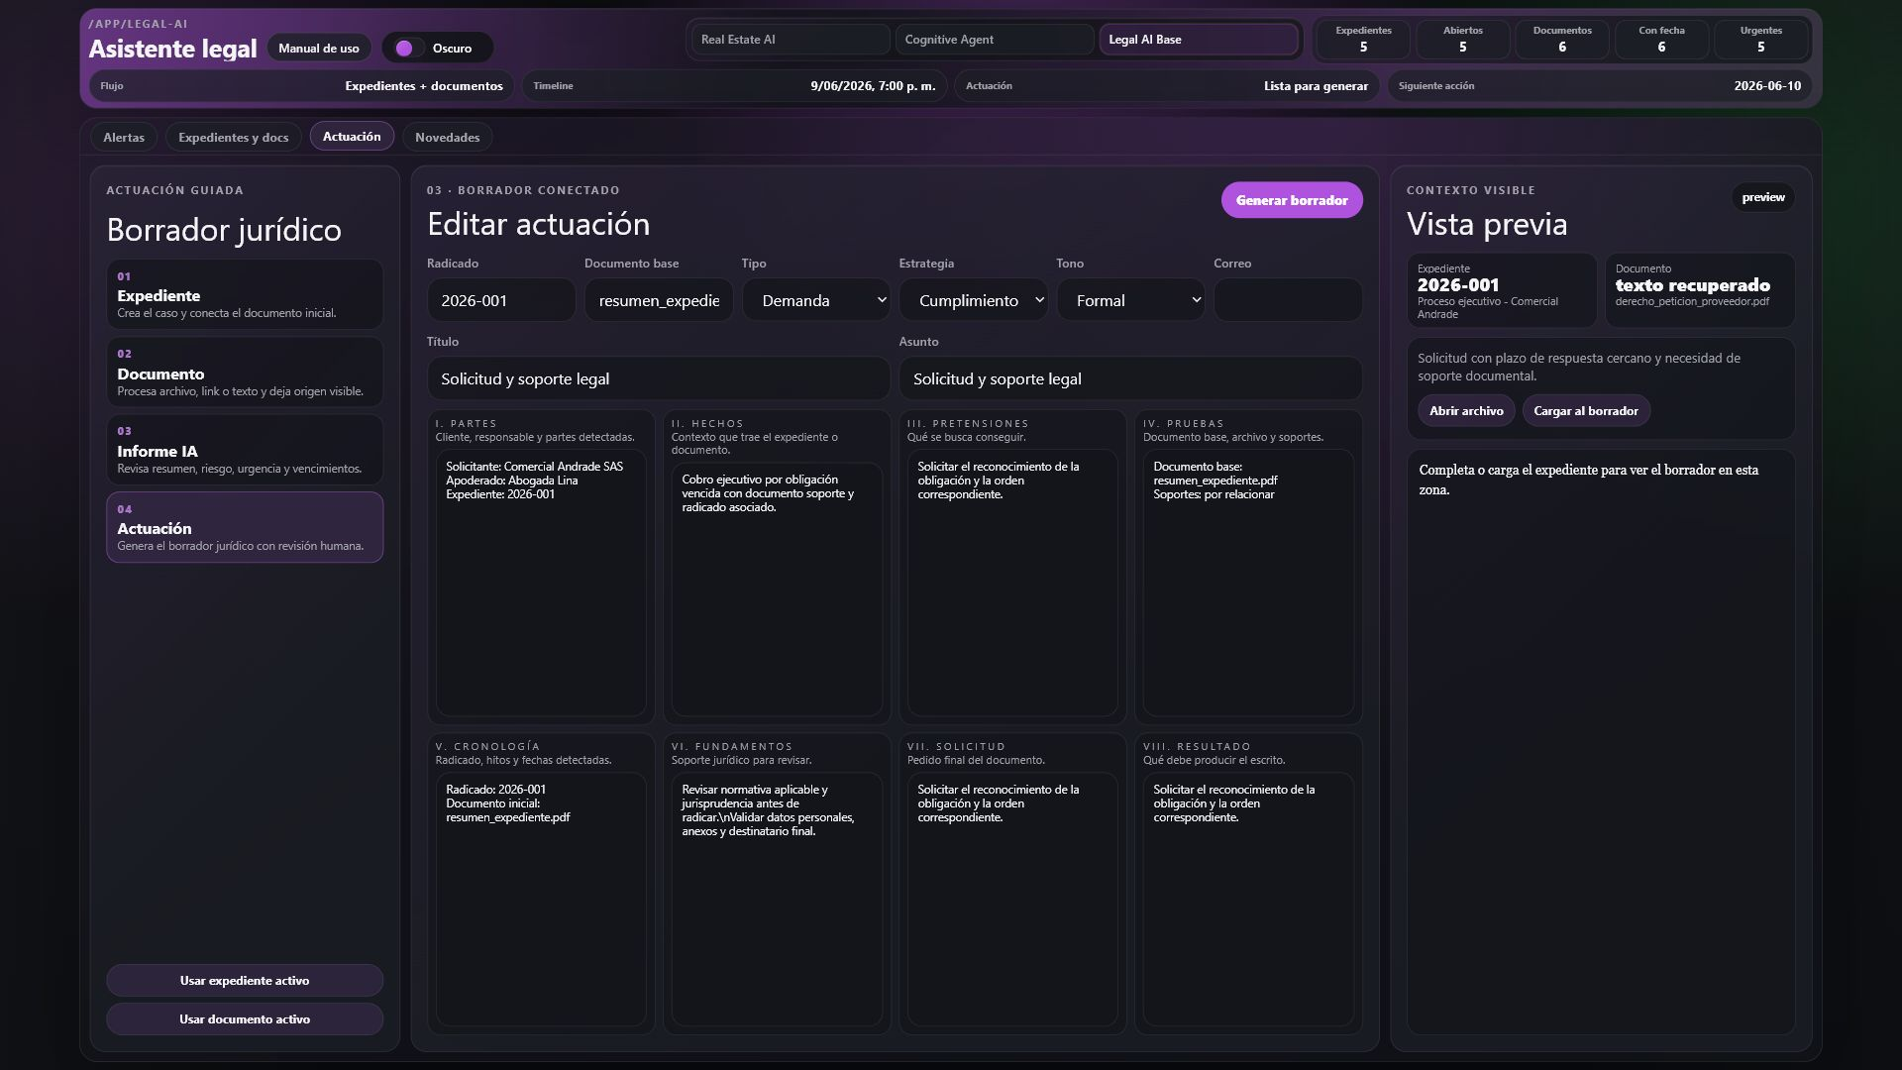Click the Asistente legal title

click(x=172, y=49)
